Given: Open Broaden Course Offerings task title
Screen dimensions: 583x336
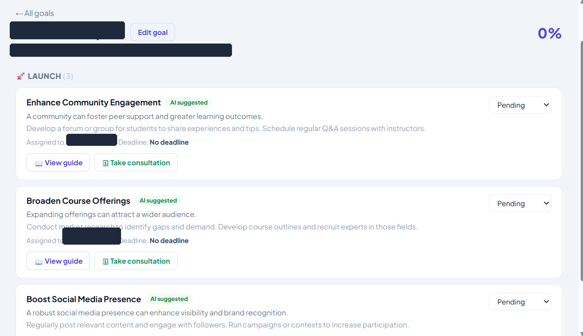Looking at the screenshot, I should [x=78, y=201].
